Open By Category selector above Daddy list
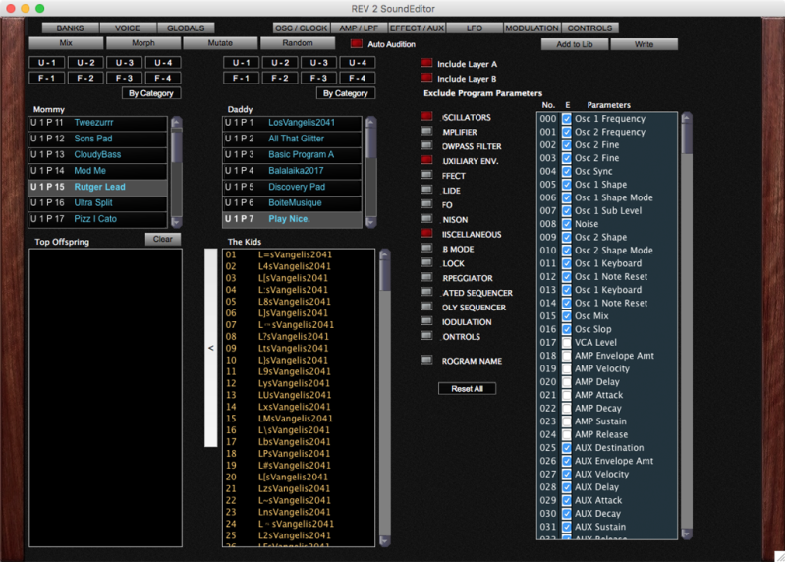This screenshot has width=786, height=562. click(346, 93)
